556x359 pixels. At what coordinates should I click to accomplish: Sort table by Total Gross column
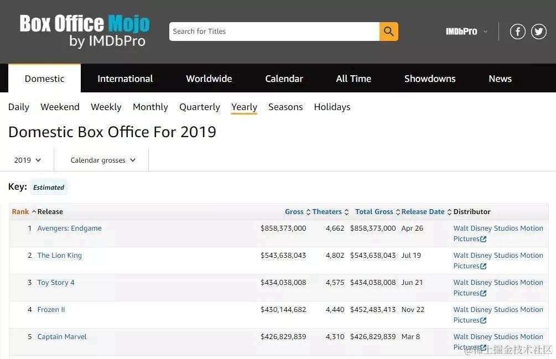pos(377,211)
